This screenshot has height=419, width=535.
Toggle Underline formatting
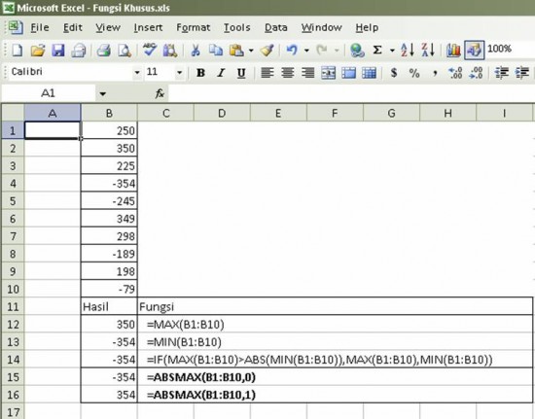click(x=241, y=73)
